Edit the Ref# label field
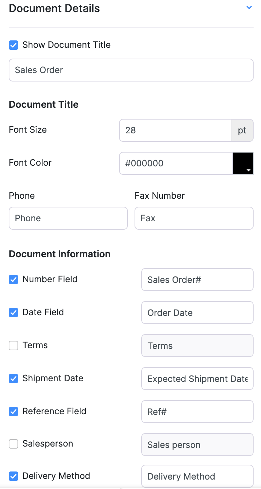The width and height of the screenshot is (261, 489). click(x=197, y=412)
